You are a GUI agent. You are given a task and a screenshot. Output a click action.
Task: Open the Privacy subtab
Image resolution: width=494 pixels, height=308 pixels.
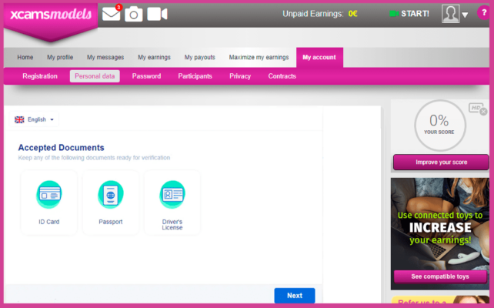tap(240, 76)
